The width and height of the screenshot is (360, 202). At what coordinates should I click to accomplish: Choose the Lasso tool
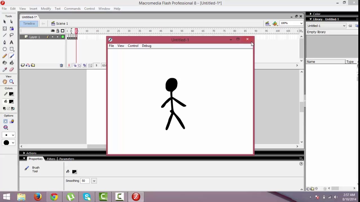pyautogui.click(x=12, y=35)
